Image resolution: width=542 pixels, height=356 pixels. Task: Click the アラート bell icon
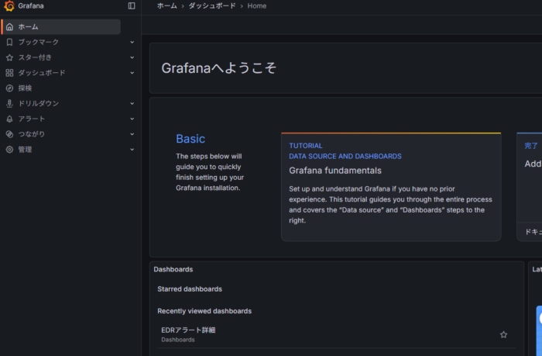[9, 119]
